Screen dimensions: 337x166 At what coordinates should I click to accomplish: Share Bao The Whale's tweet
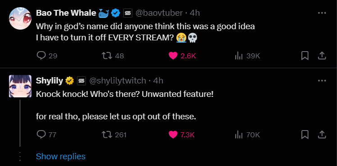point(322,56)
